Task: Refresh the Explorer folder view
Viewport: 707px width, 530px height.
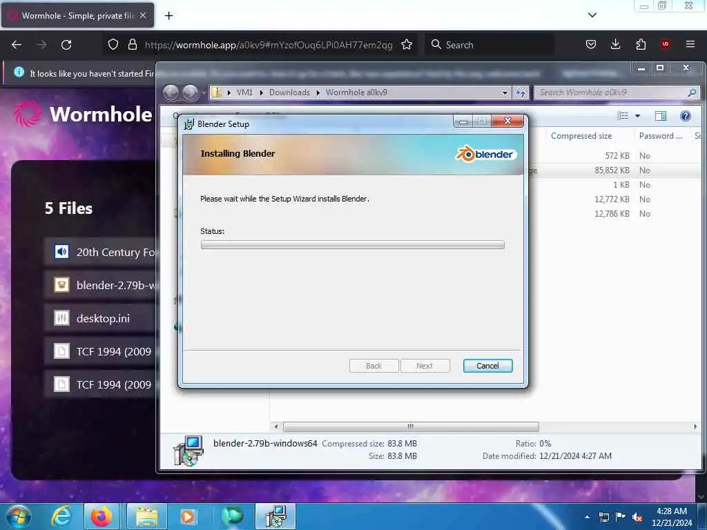Action: (x=521, y=93)
